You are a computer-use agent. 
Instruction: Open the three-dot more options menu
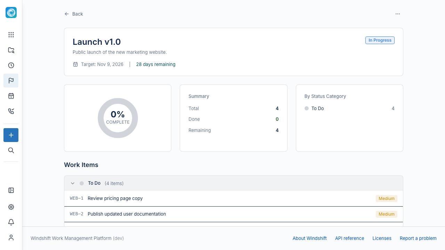tap(398, 14)
